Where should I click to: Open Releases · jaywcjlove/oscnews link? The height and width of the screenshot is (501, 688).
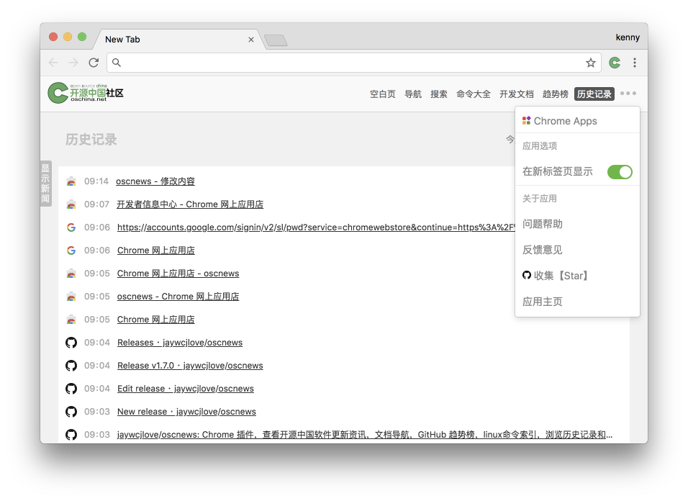[x=180, y=343]
